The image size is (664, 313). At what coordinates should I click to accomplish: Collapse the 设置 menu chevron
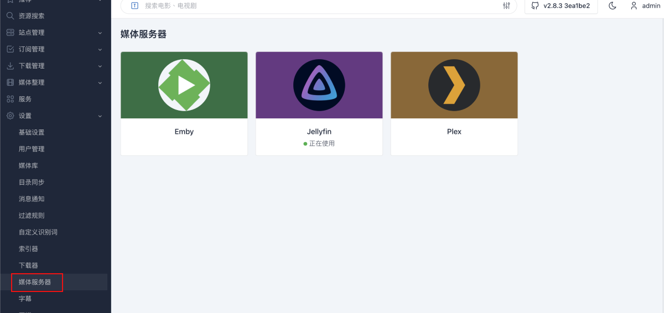100,116
